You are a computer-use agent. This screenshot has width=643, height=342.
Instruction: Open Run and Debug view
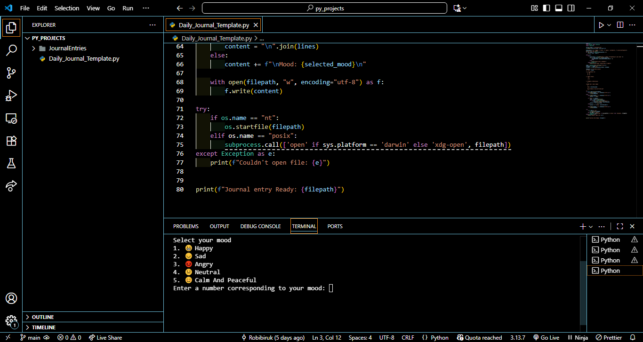coord(11,95)
